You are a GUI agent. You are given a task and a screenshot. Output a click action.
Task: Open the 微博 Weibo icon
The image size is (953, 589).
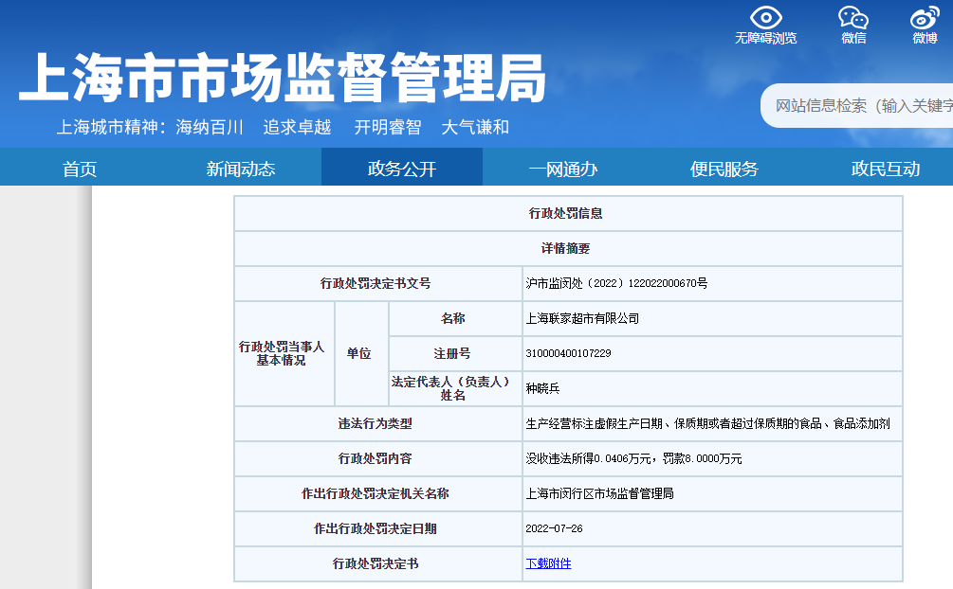(925, 18)
